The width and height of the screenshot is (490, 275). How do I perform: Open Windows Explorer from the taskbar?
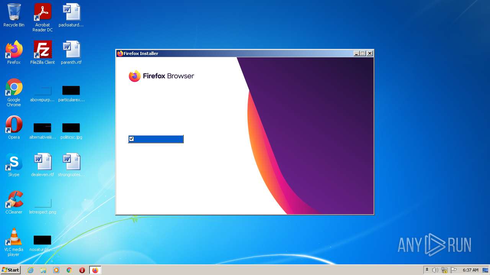point(43,270)
